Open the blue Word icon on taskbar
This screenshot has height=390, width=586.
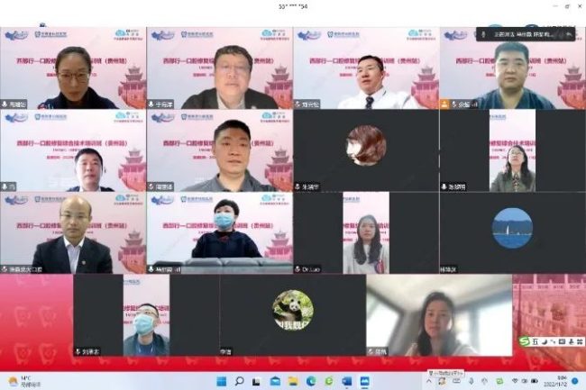346,382
